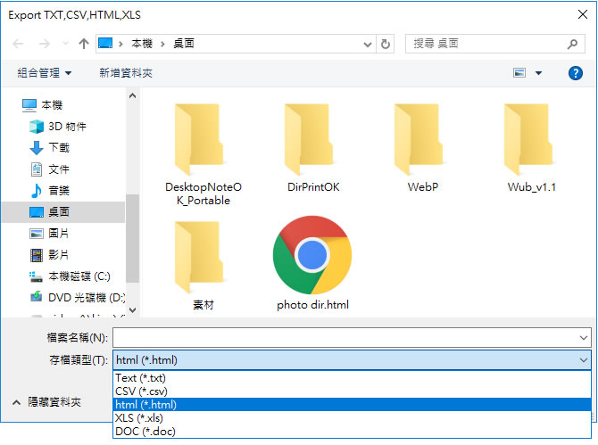
Task: Choose XLS (*.xls) file type
Action: [x=352, y=418]
